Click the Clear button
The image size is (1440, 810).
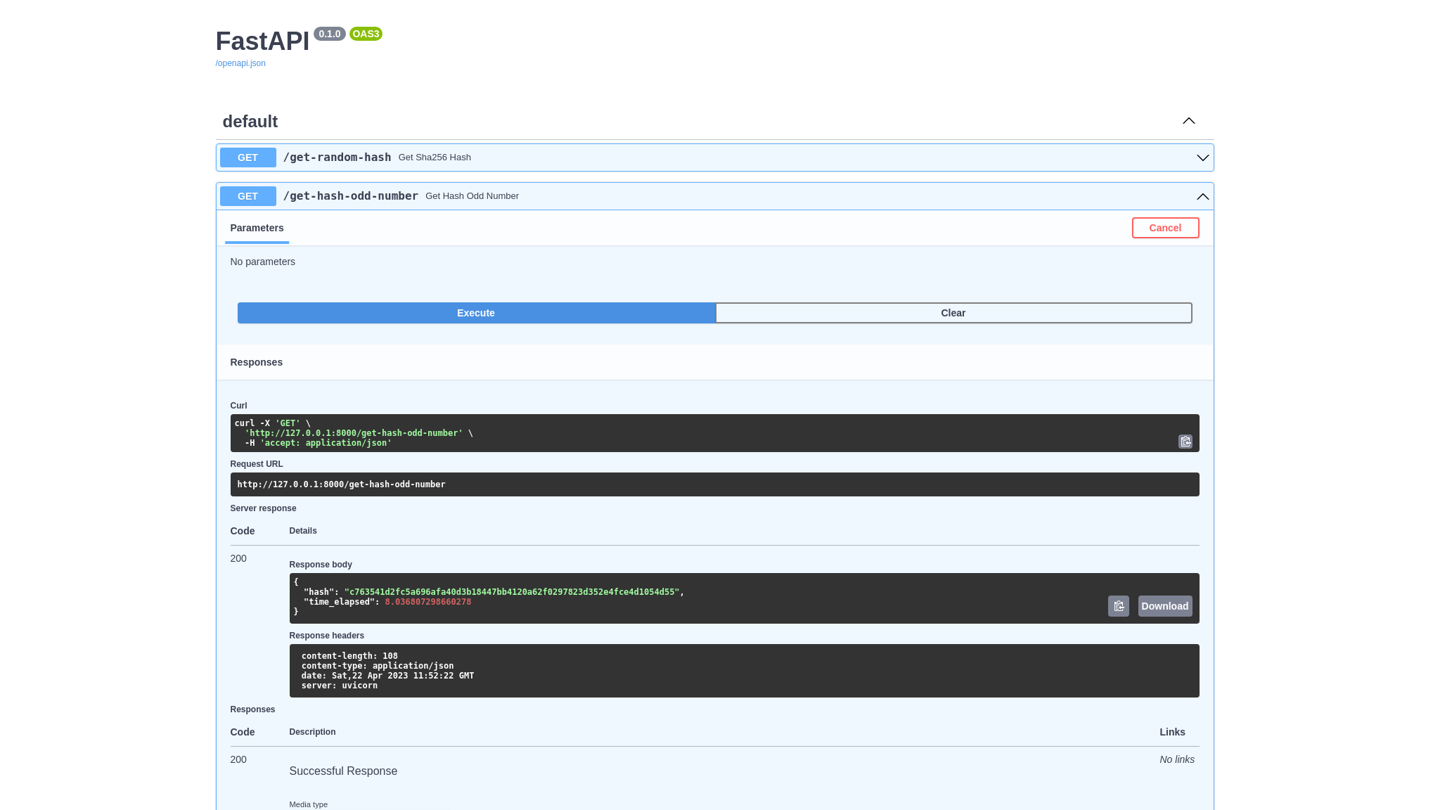[953, 313]
